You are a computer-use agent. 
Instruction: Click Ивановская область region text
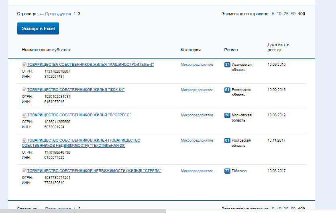pos(242,67)
